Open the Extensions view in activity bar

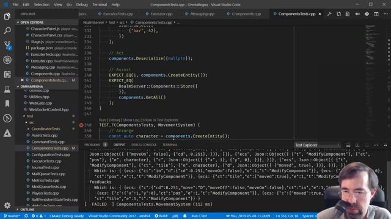pos(7,74)
